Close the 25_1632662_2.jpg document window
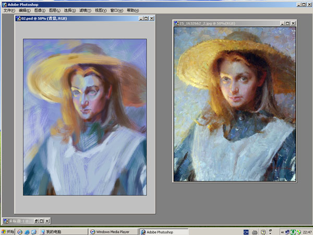Image resolution: width=313 pixels, height=235 pixels. [x=293, y=23]
